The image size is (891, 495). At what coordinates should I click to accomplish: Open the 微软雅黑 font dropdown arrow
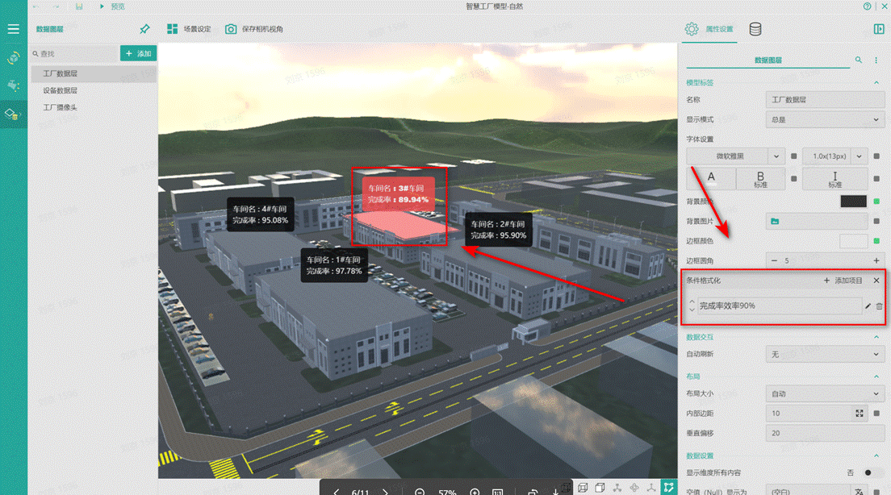pyautogui.click(x=776, y=156)
